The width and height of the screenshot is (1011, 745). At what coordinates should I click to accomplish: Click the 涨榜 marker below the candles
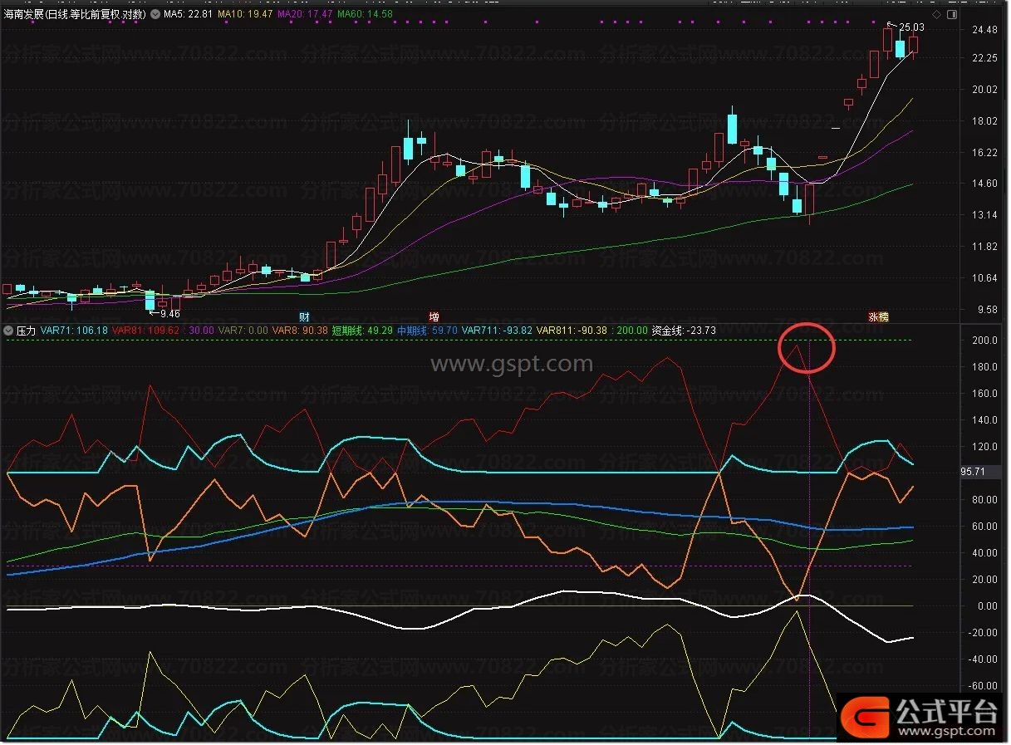pos(878,316)
